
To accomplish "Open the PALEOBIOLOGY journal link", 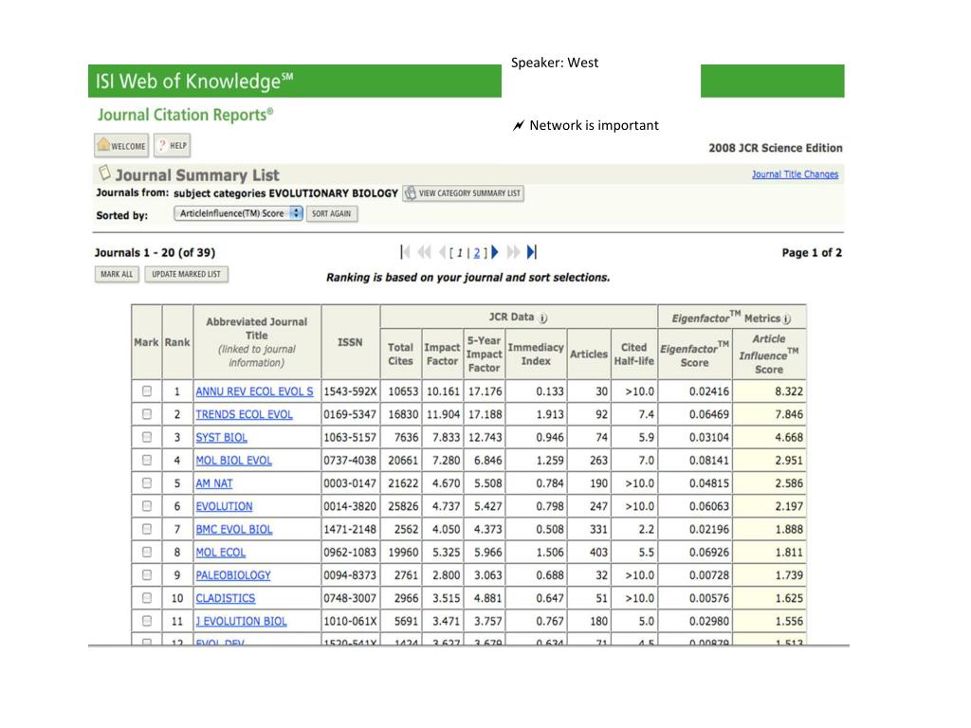I will (233, 575).
